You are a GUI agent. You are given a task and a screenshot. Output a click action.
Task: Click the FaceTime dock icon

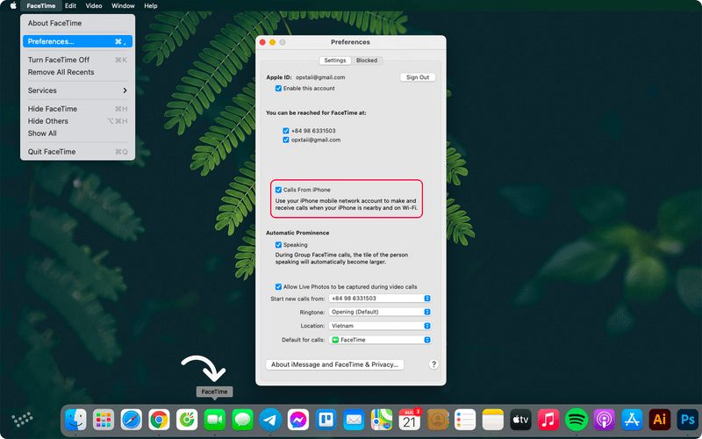pos(214,420)
